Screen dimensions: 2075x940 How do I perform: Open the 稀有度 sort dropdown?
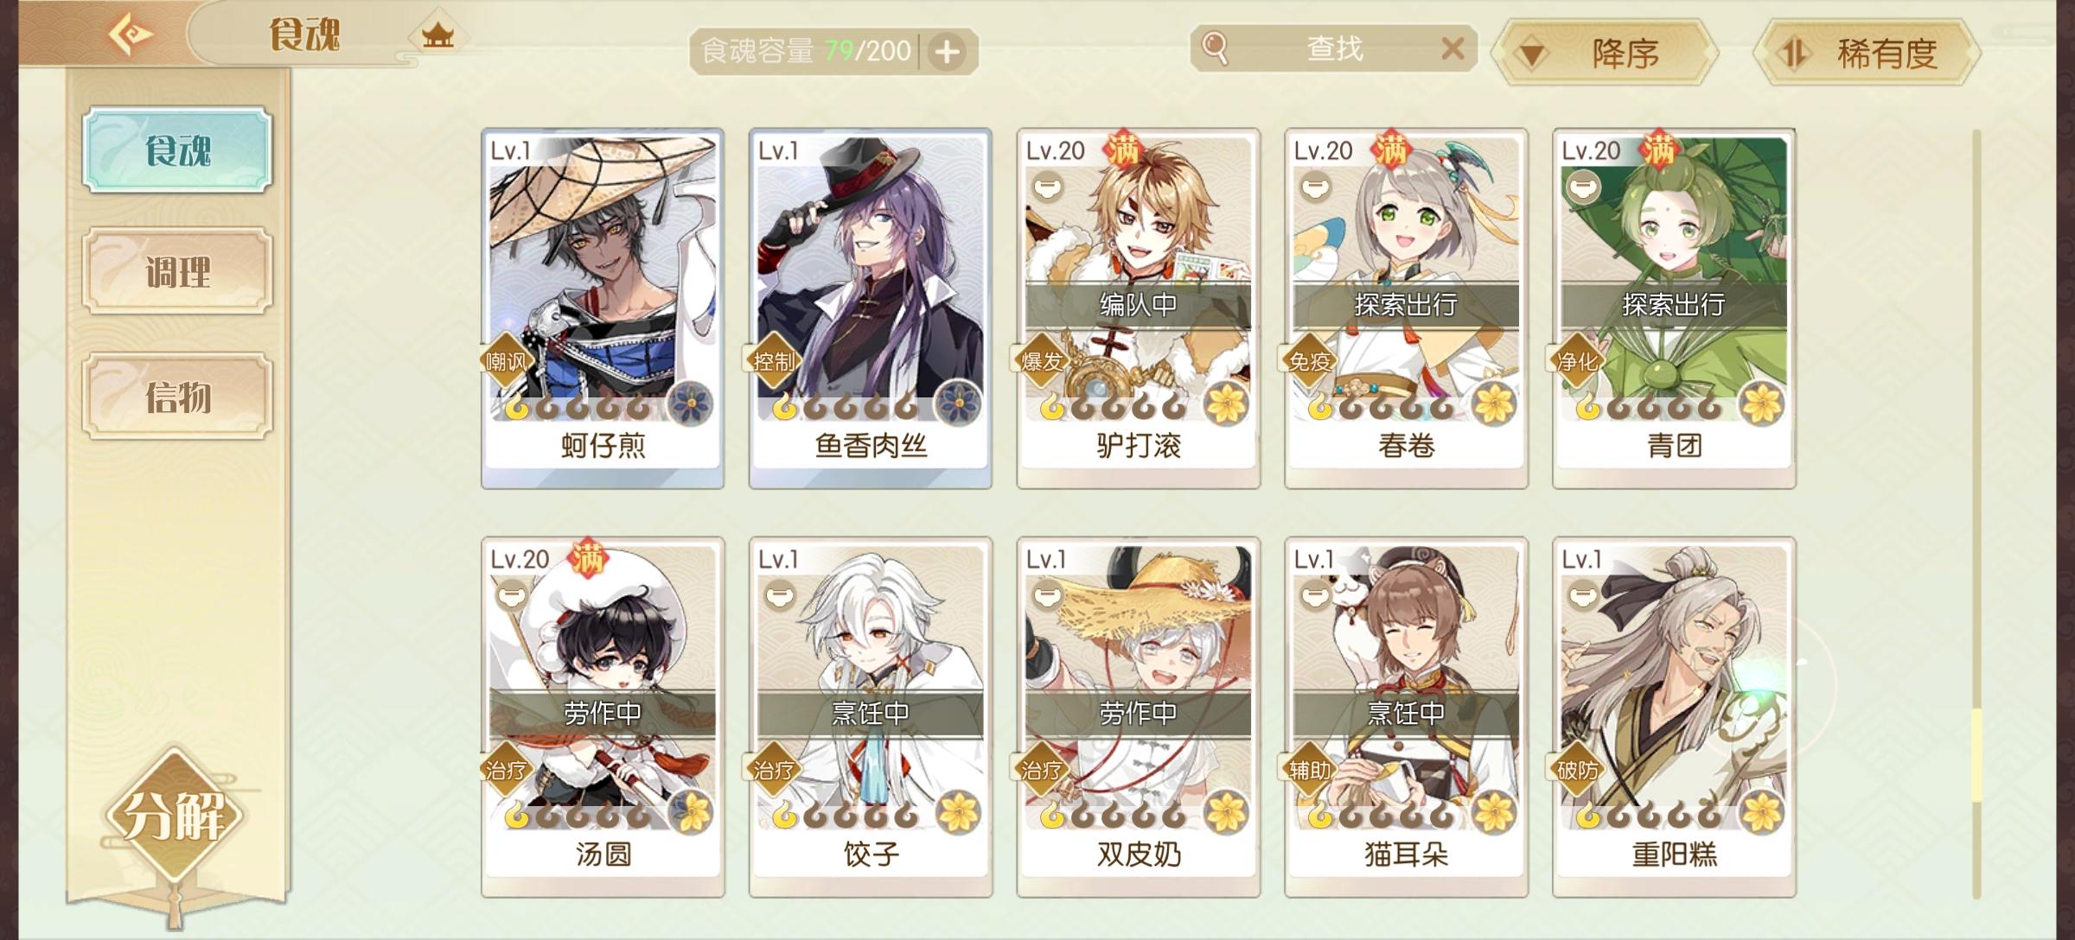[x=1867, y=53]
